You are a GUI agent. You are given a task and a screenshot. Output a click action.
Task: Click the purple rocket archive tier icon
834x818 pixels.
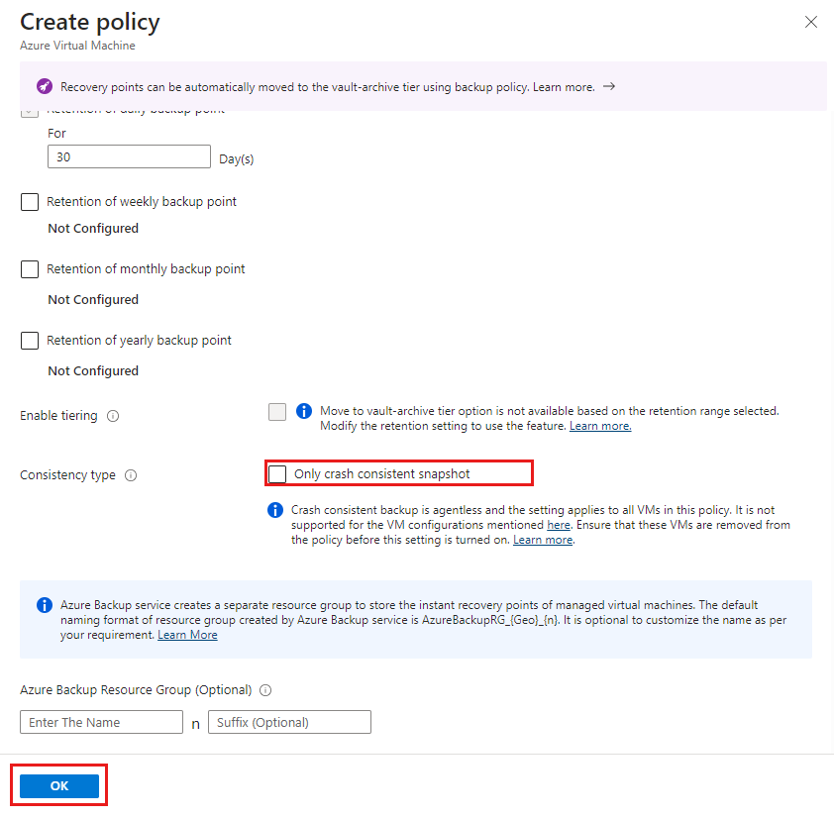(45, 86)
